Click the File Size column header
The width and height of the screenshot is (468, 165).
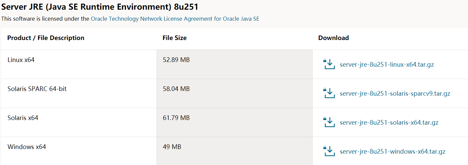(175, 38)
